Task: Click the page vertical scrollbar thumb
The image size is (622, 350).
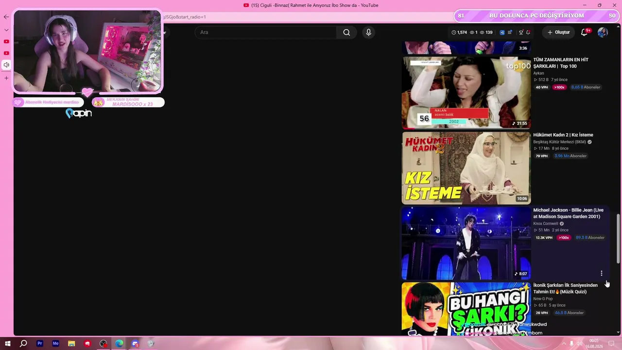Action: tap(619, 239)
